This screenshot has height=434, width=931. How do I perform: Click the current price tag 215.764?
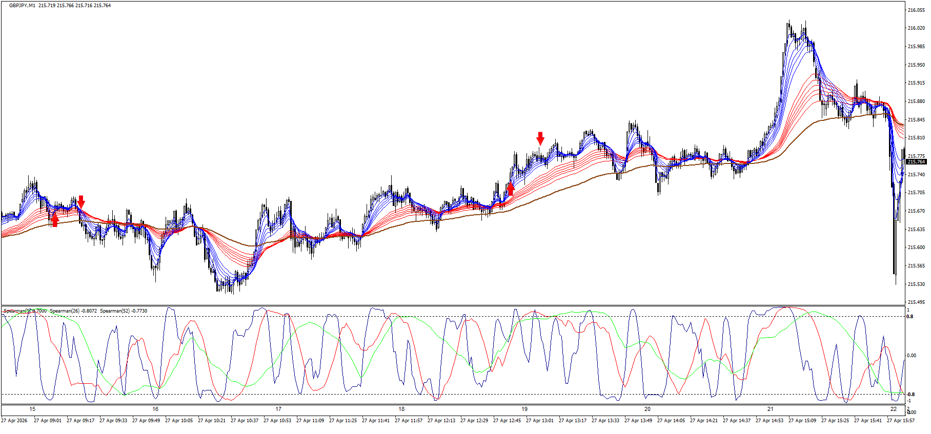point(916,162)
